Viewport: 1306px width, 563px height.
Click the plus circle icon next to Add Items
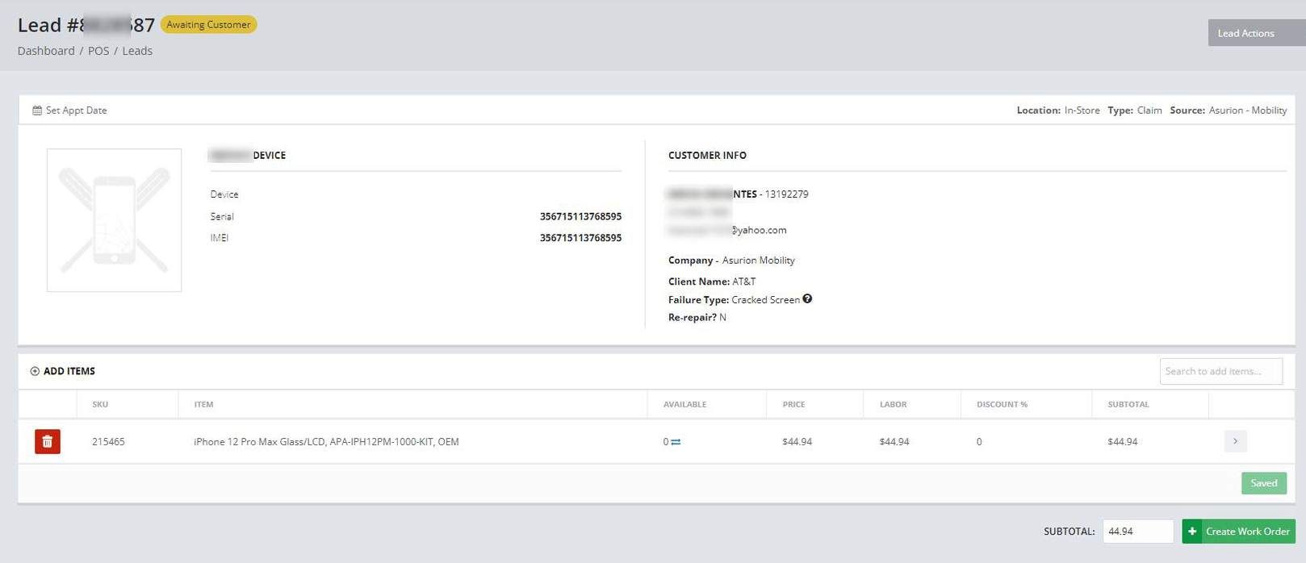(x=35, y=371)
